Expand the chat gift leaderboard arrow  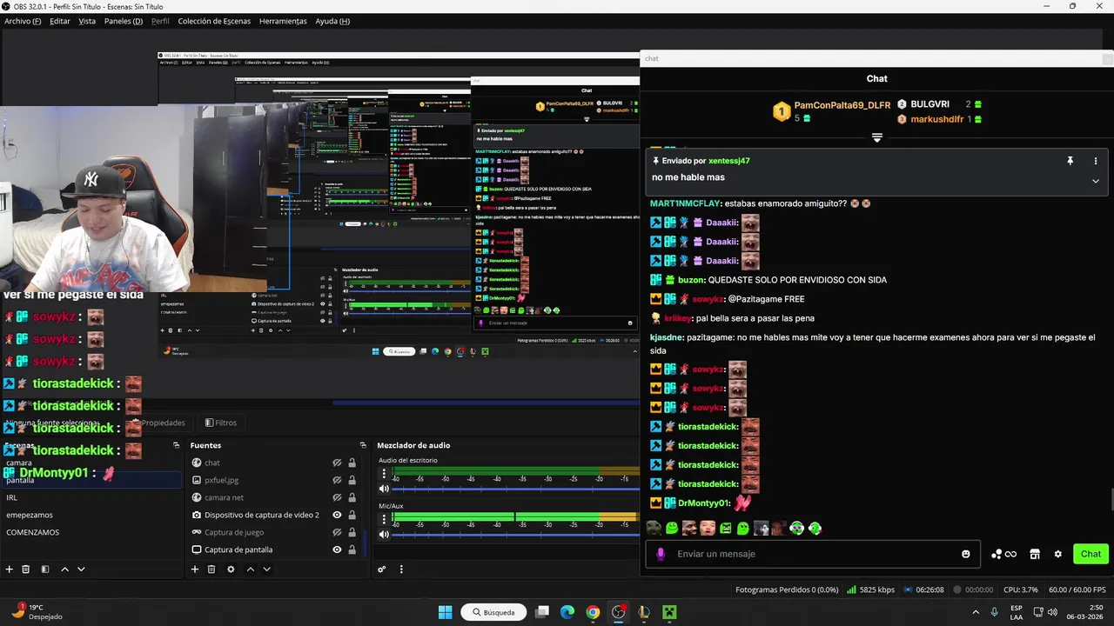coord(876,138)
